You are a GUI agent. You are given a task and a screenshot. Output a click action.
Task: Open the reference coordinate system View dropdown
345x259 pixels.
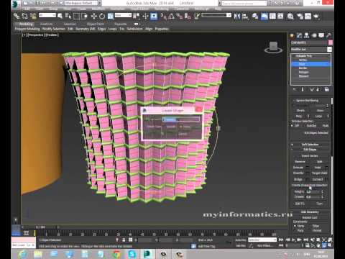click(123, 15)
